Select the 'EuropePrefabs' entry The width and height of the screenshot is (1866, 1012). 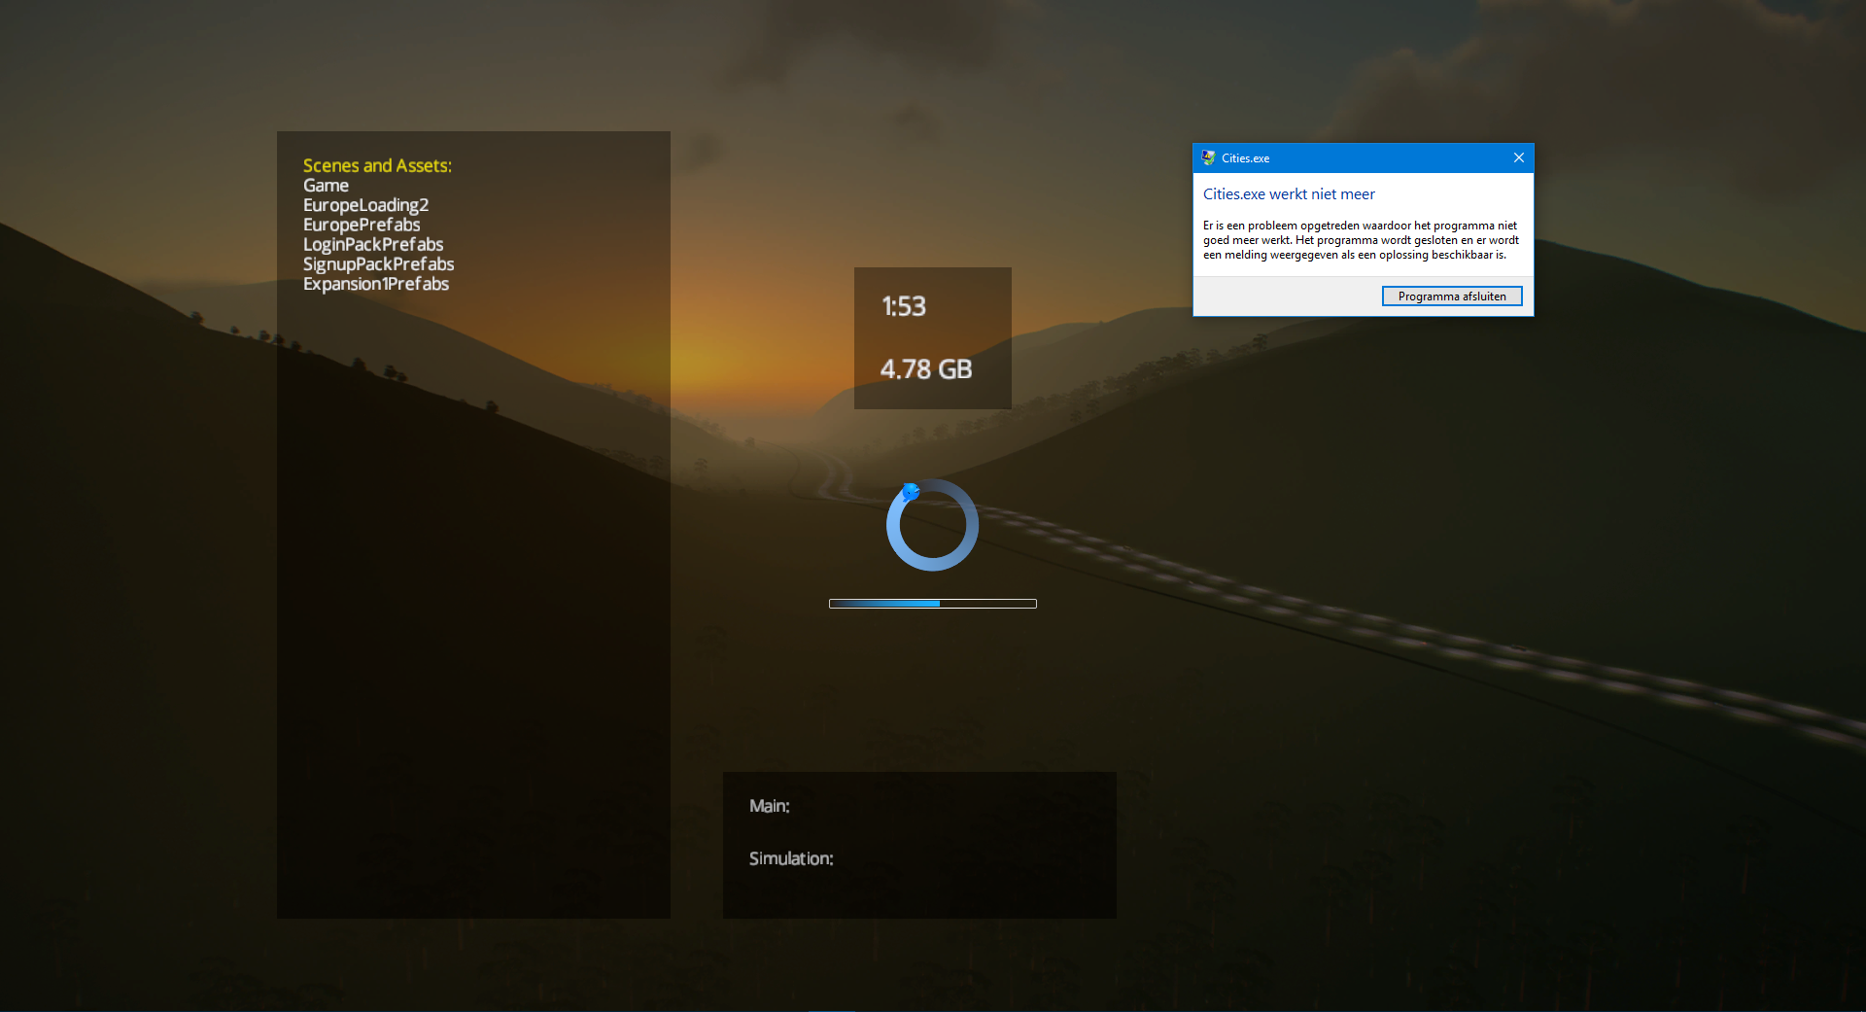pos(362,225)
